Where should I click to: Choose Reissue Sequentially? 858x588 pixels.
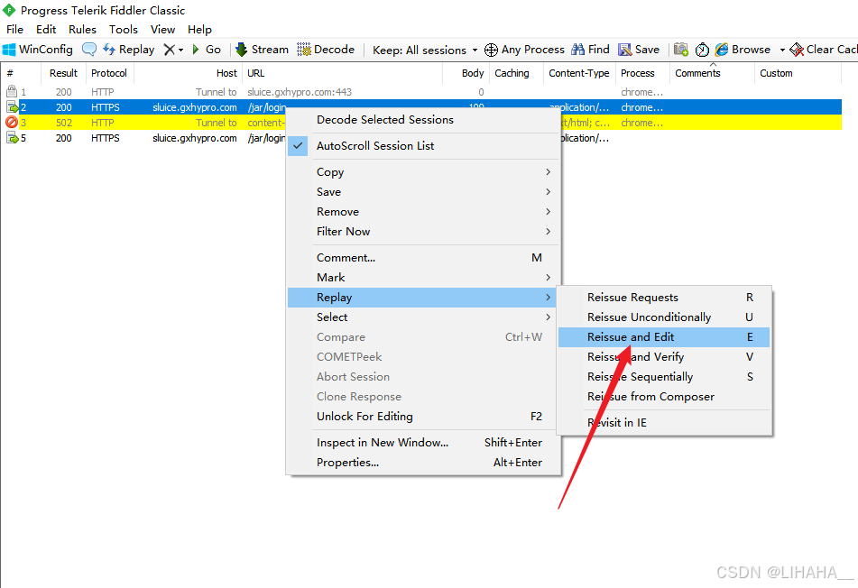click(664, 377)
